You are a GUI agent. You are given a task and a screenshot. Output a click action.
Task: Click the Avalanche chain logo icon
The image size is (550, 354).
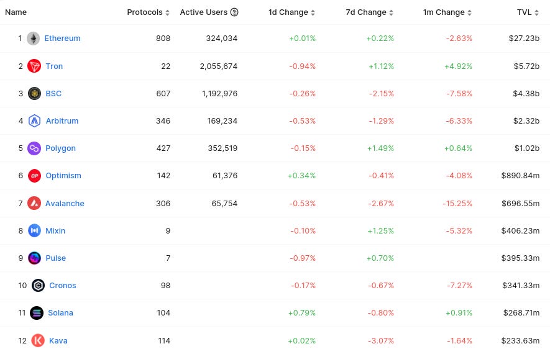pos(34,203)
